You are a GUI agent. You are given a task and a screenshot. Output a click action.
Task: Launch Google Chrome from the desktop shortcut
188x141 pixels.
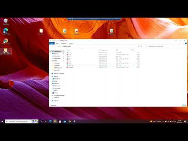click(6, 42)
